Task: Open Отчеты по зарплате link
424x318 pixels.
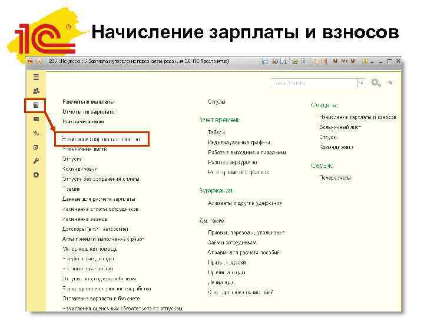Action: click(x=88, y=112)
